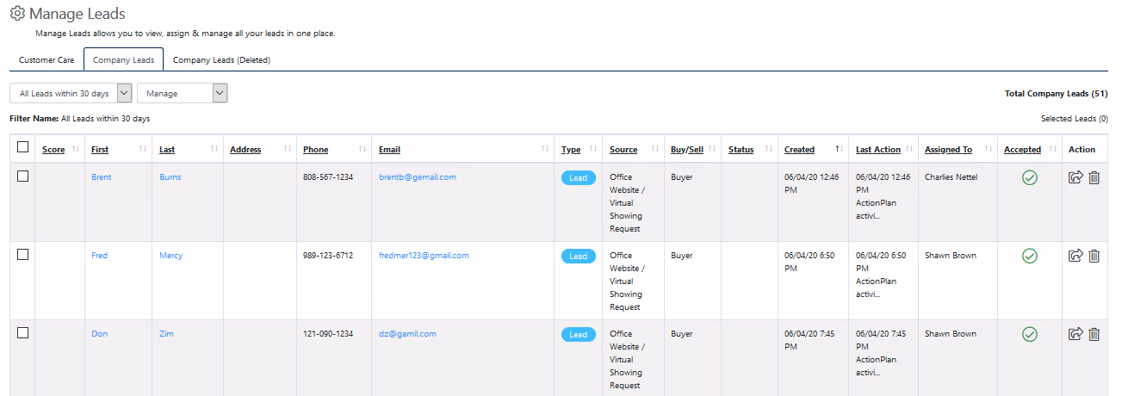Share Fred Mercy lead via arrow icon

[1076, 256]
